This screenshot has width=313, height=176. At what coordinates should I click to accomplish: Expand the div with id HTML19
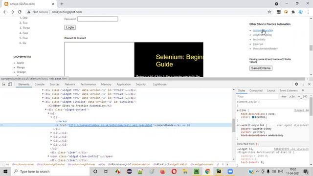[43, 90]
